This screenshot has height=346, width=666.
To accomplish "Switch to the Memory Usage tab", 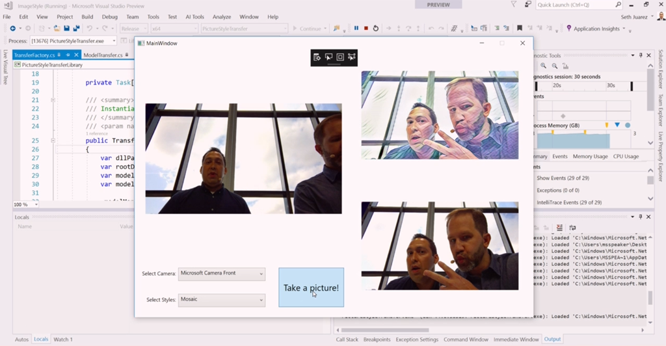I will click(590, 157).
